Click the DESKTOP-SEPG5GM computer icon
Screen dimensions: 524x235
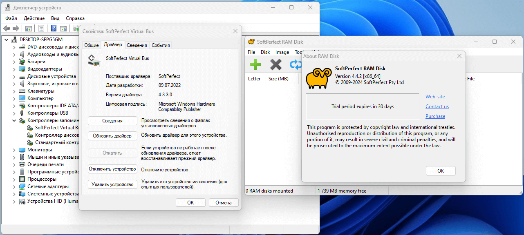click(x=14, y=40)
